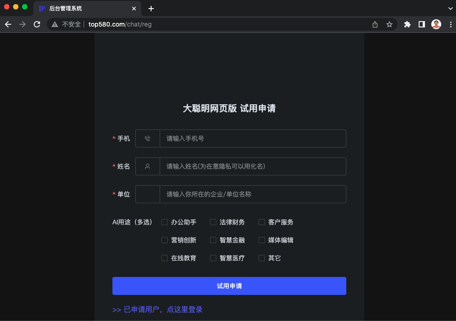Click the person icon in the name field
Image resolution: width=456 pixels, height=321 pixels.
[x=148, y=166]
